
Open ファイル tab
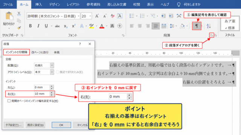pos(8,4)
